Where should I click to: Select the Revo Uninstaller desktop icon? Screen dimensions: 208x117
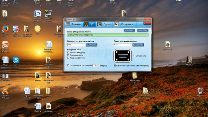click(16, 32)
